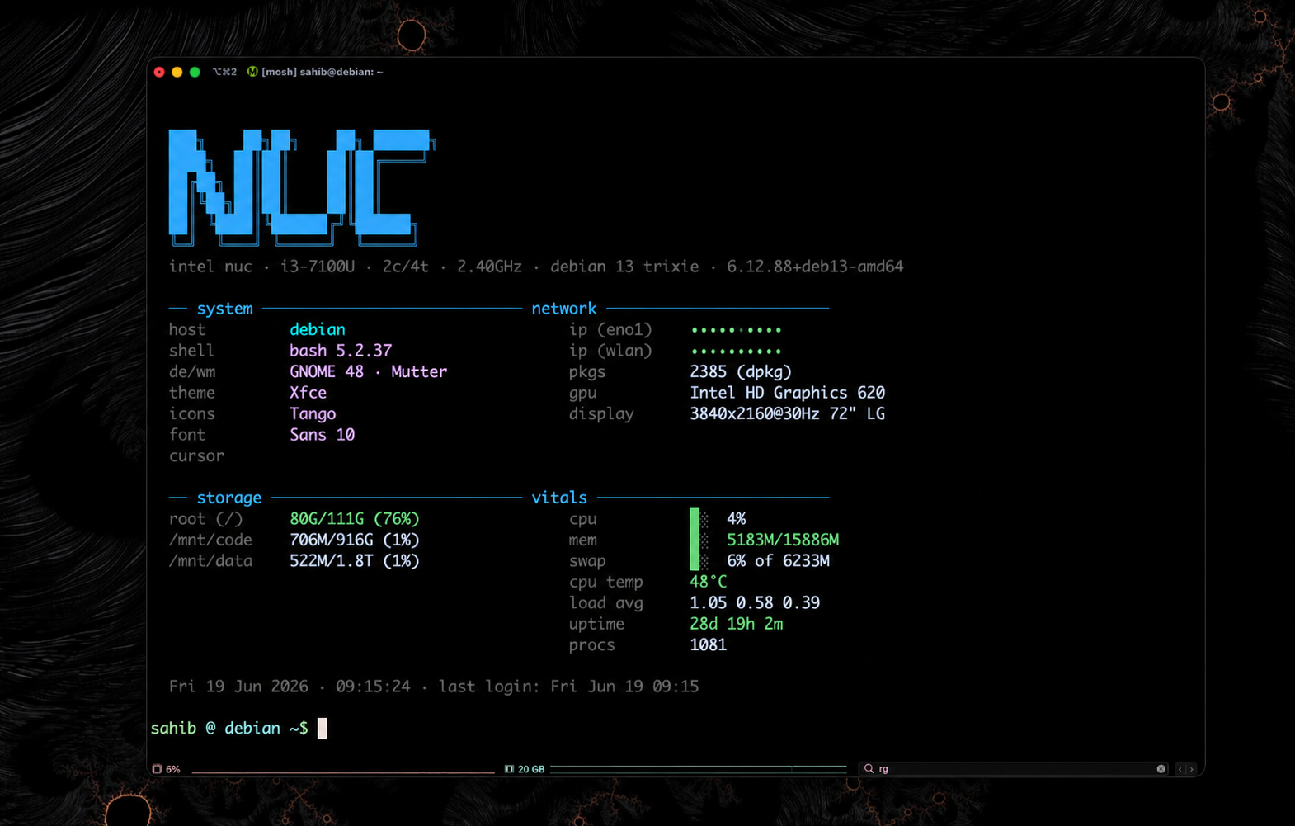Click root usage '80G/111G (76%)'
The height and width of the screenshot is (826, 1295).
point(355,519)
